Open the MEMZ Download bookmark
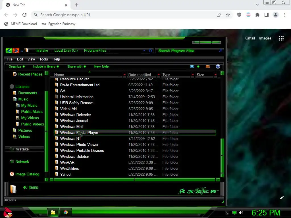 coord(20,24)
